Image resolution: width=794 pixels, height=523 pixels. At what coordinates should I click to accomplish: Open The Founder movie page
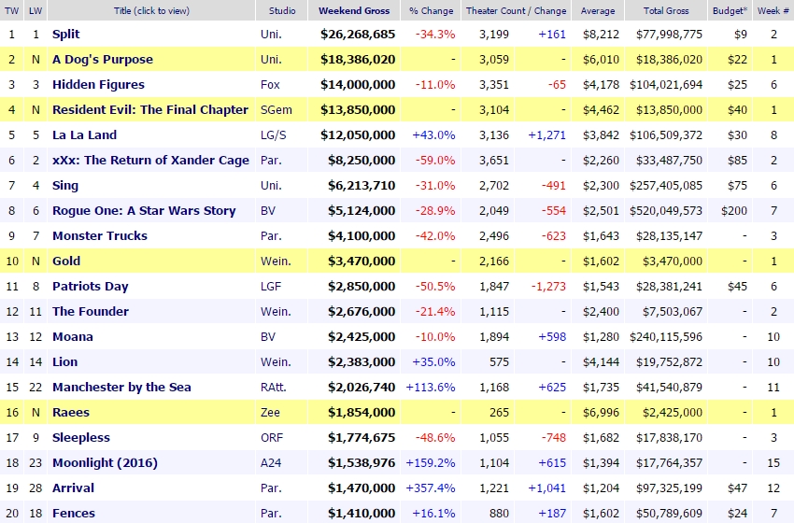tap(90, 311)
